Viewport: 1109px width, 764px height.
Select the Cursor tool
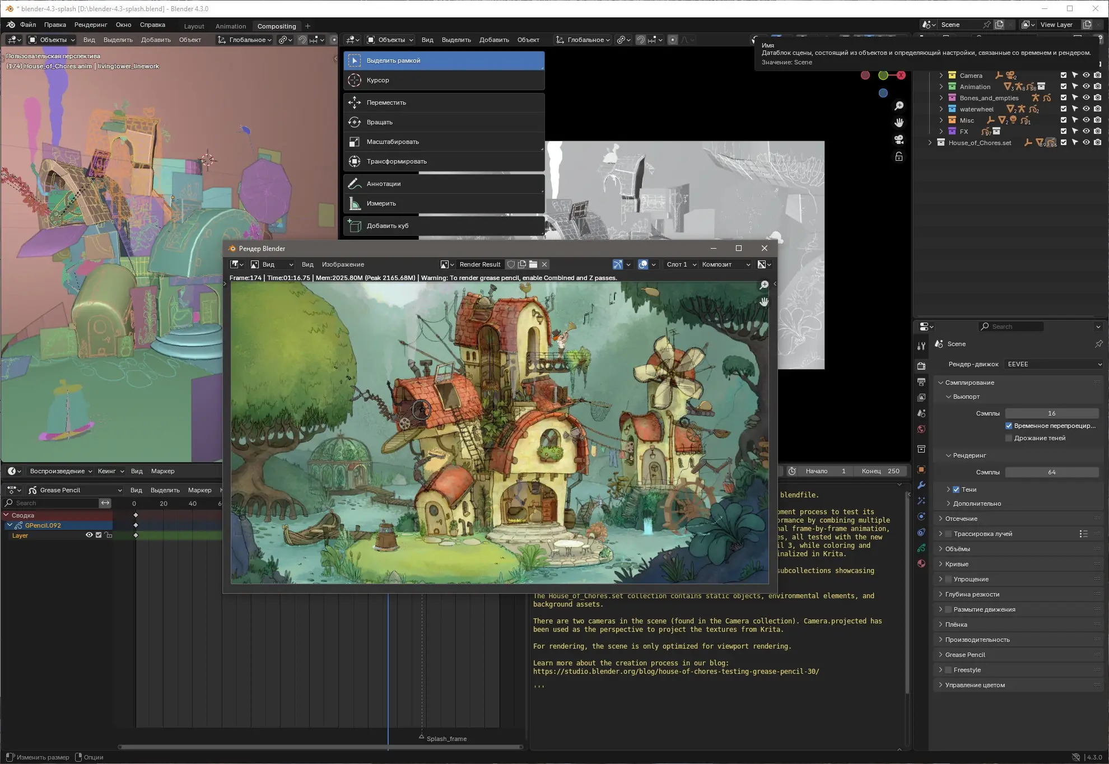point(378,80)
